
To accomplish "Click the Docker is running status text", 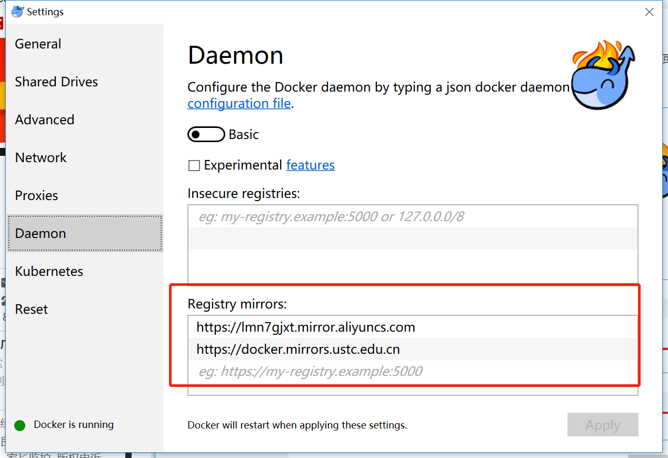I will coord(74,424).
